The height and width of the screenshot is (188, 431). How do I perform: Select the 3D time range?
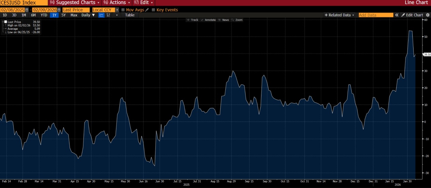pos(14,15)
